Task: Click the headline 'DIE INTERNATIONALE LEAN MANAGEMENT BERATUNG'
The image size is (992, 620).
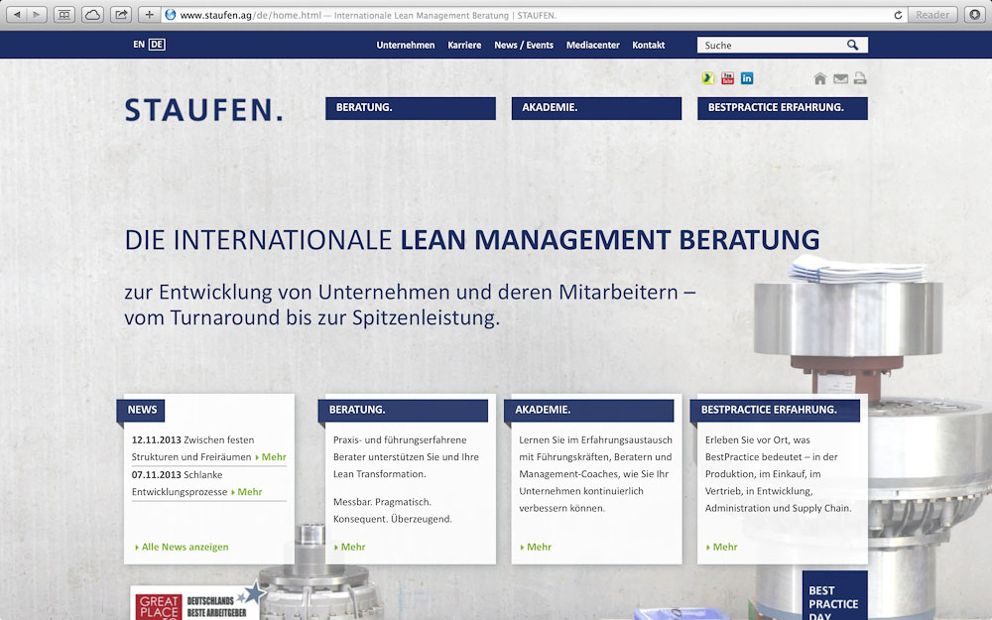Action: [x=472, y=240]
